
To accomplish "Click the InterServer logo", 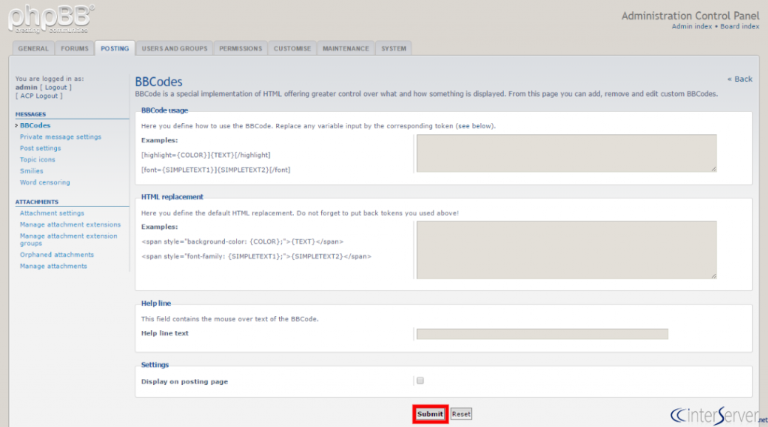I will click(718, 416).
